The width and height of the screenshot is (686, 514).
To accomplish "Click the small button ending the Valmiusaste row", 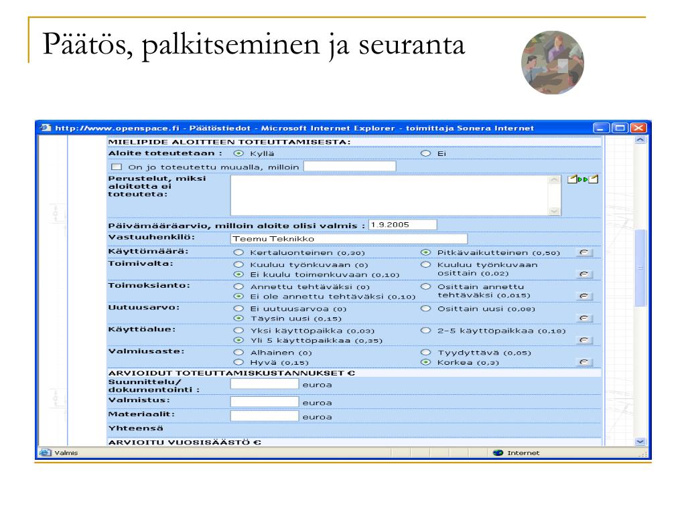I will coord(584,362).
